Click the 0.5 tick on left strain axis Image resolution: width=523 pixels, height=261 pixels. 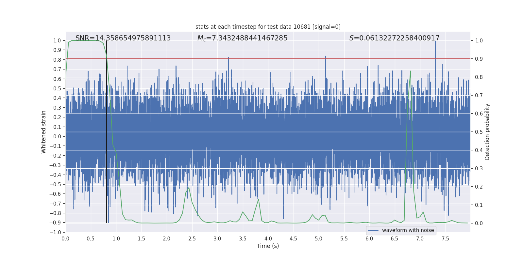tap(57, 88)
